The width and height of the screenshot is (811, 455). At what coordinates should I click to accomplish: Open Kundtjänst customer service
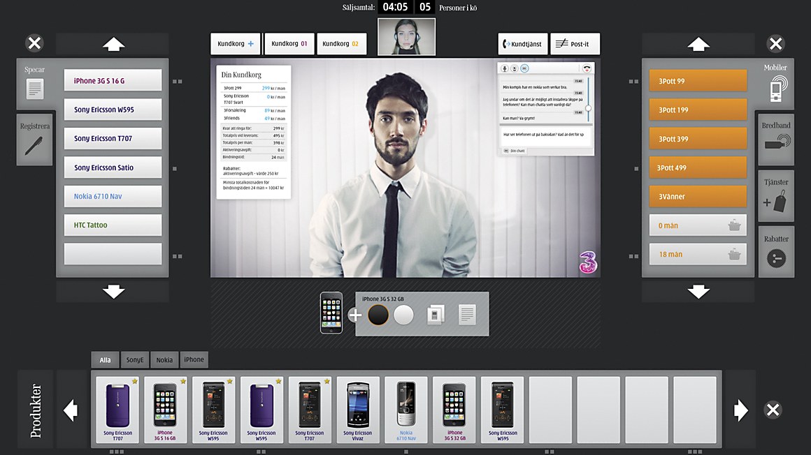[x=523, y=44]
